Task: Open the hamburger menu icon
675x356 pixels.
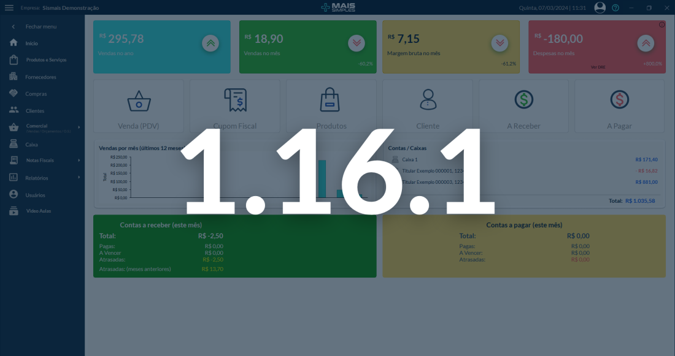Action: click(9, 8)
